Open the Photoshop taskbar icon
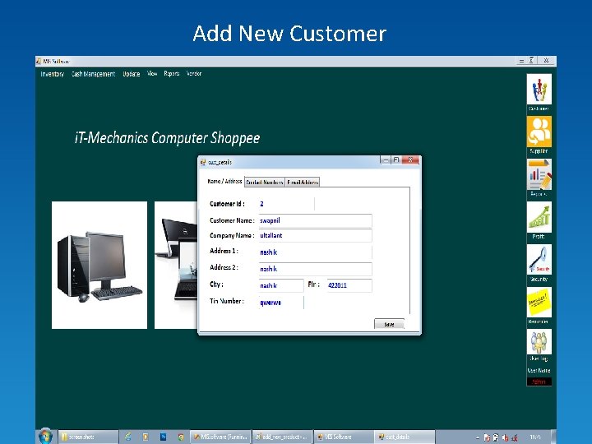This screenshot has height=444, width=592. click(x=163, y=437)
